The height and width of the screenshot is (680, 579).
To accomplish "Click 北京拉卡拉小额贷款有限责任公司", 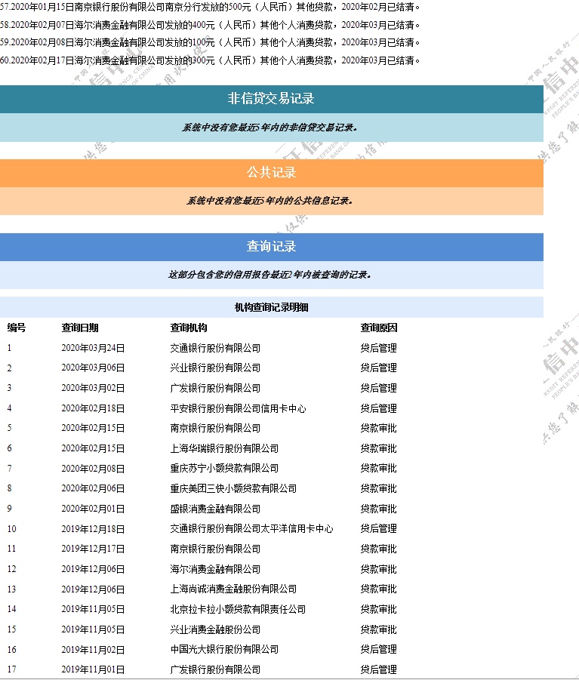I will pyautogui.click(x=238, y=609).
